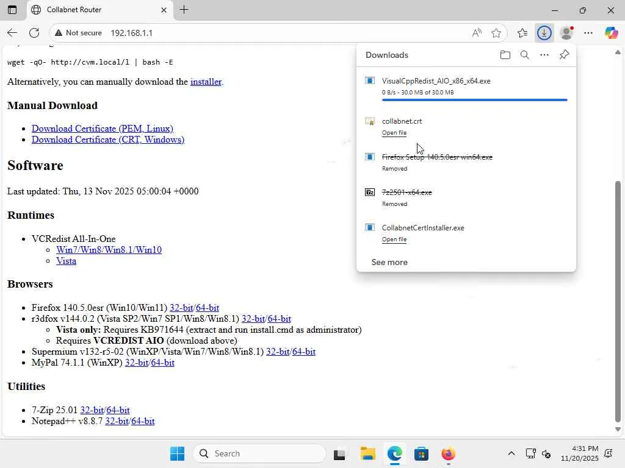Open a new browser tab
Image resolution: width=625 pixels, height=468 pixels.
(184, 10)
